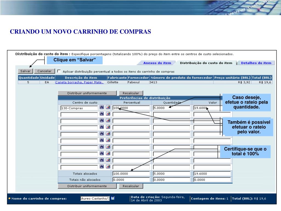Click the eraser clear icon in cost center row 7
This screenshot has height=211, width=281.
108,147
